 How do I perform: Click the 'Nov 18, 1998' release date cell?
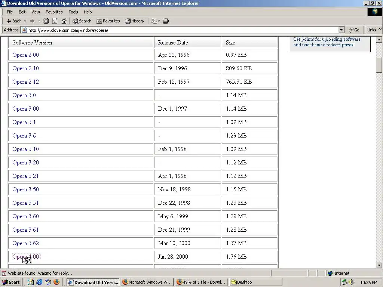coord(187,189)
